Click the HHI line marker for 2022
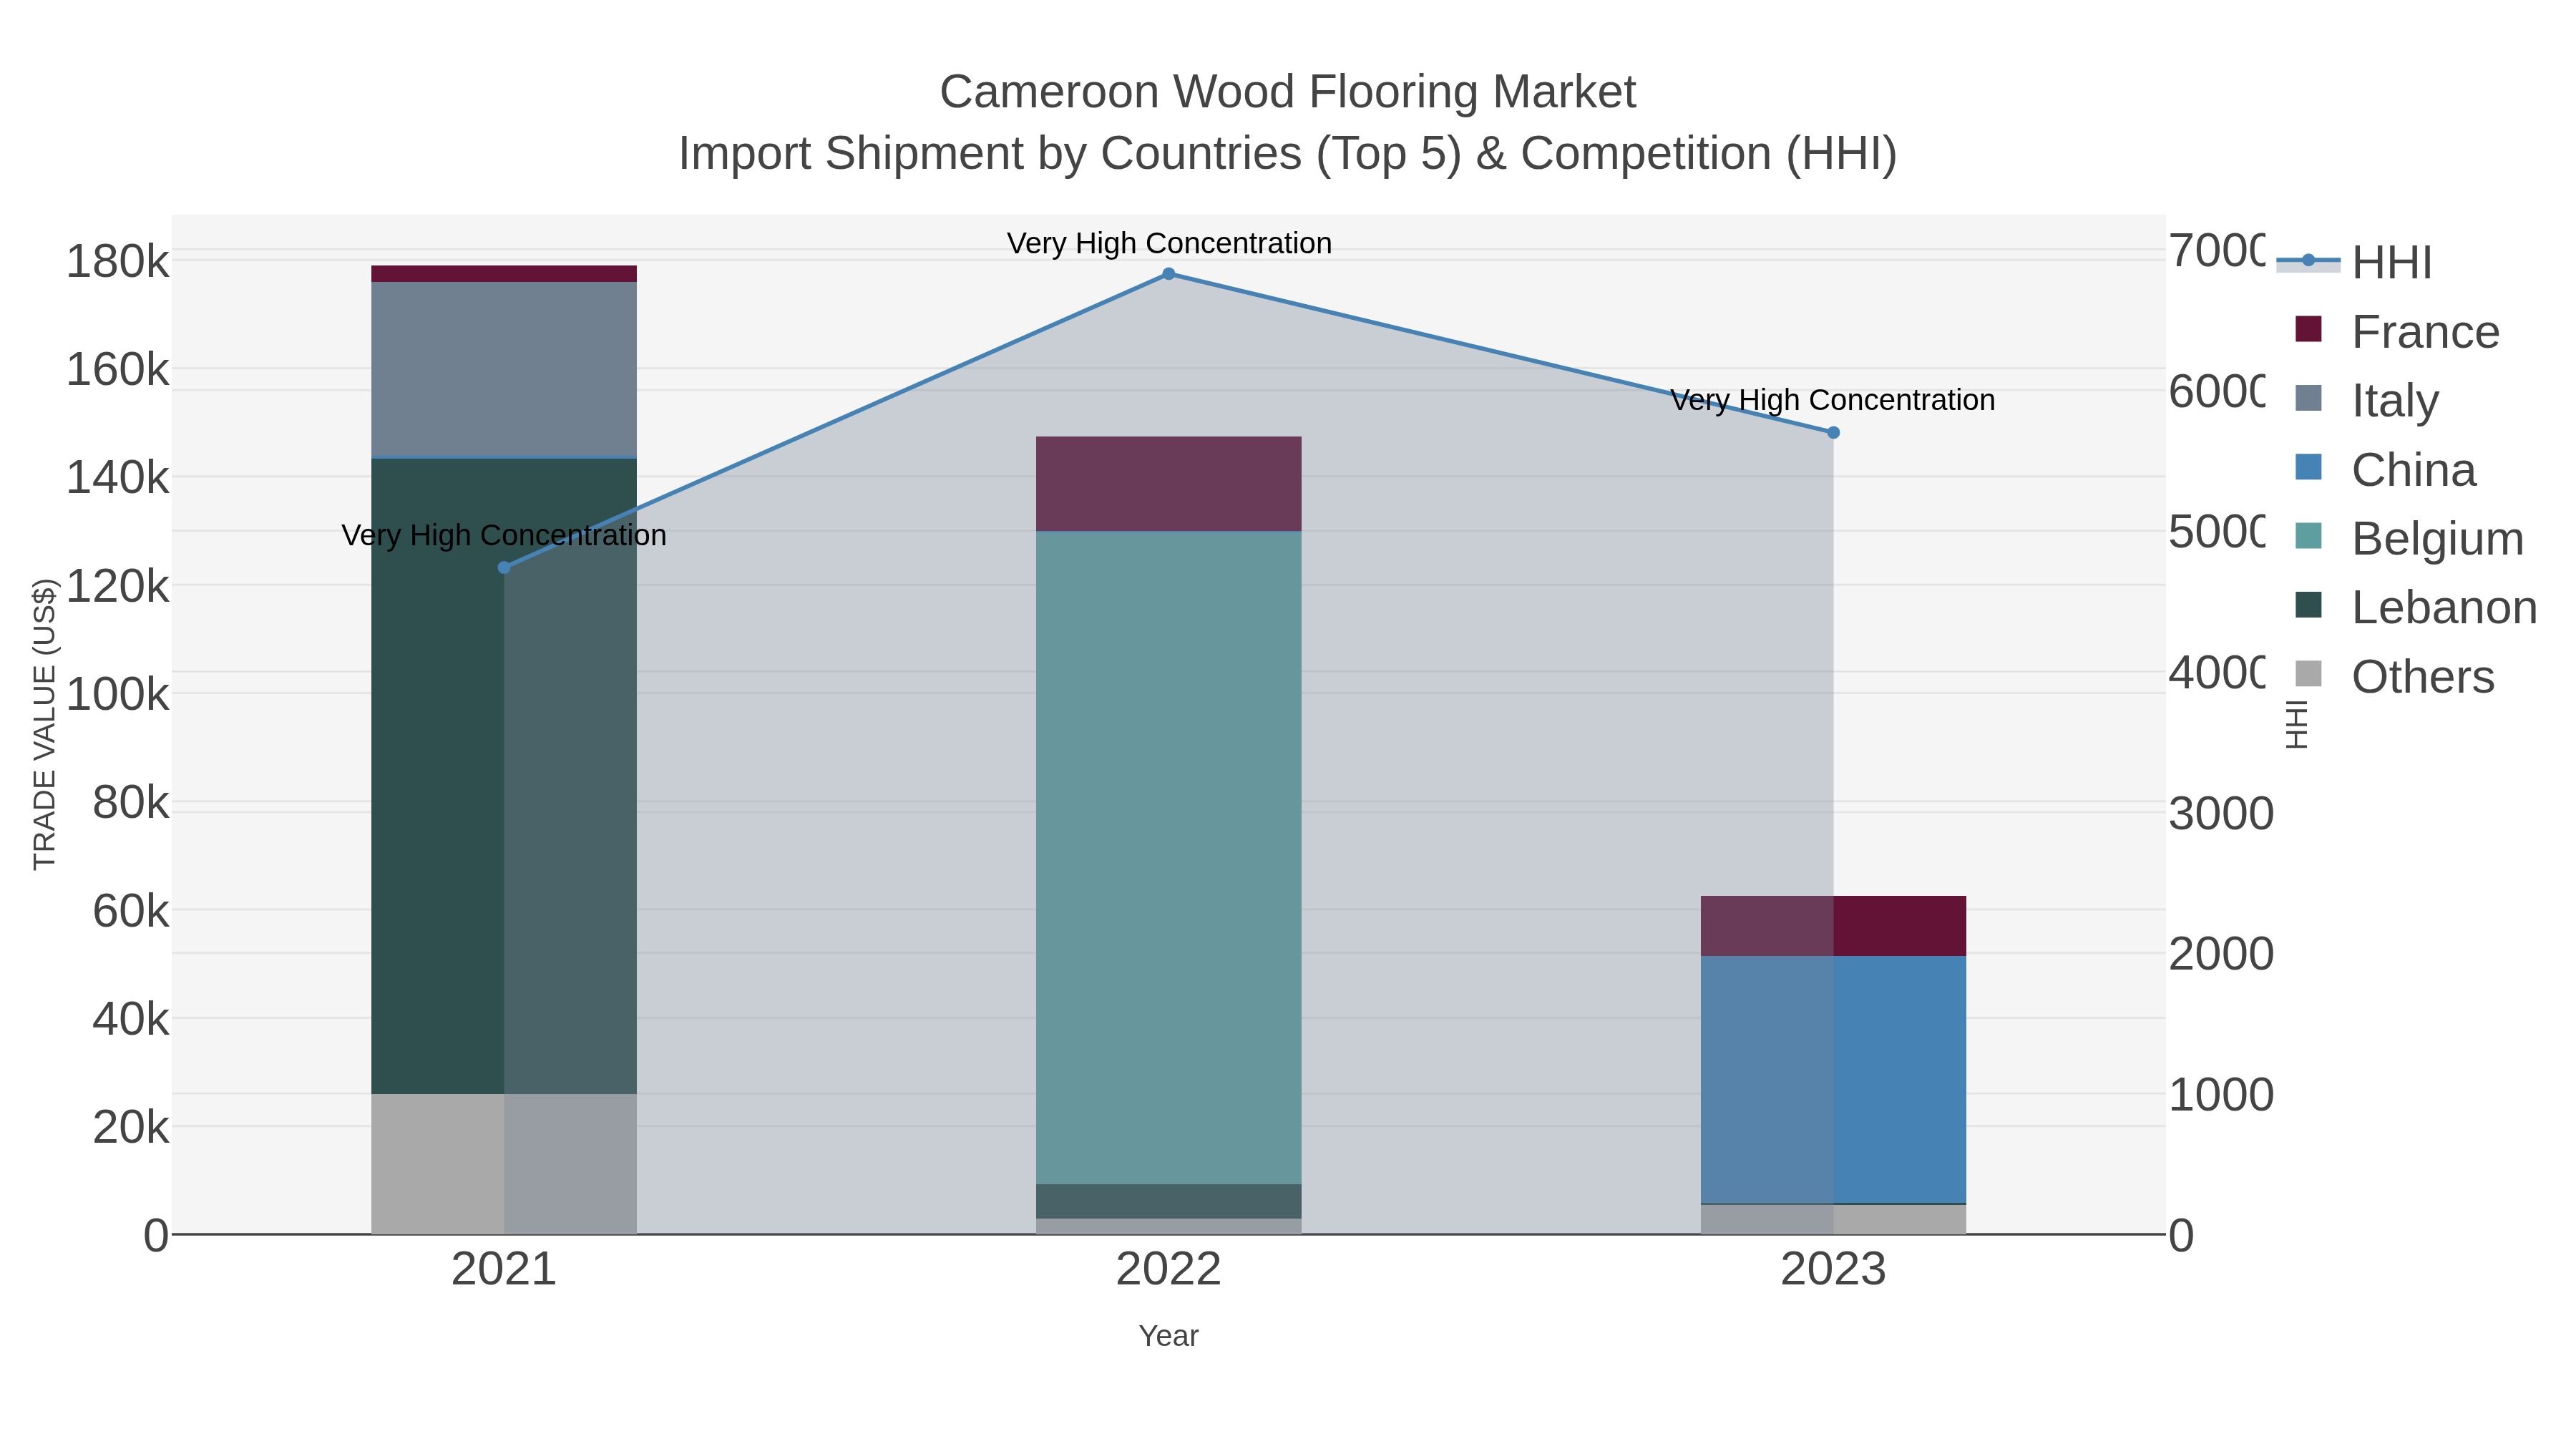 [x=1168, y=274]
